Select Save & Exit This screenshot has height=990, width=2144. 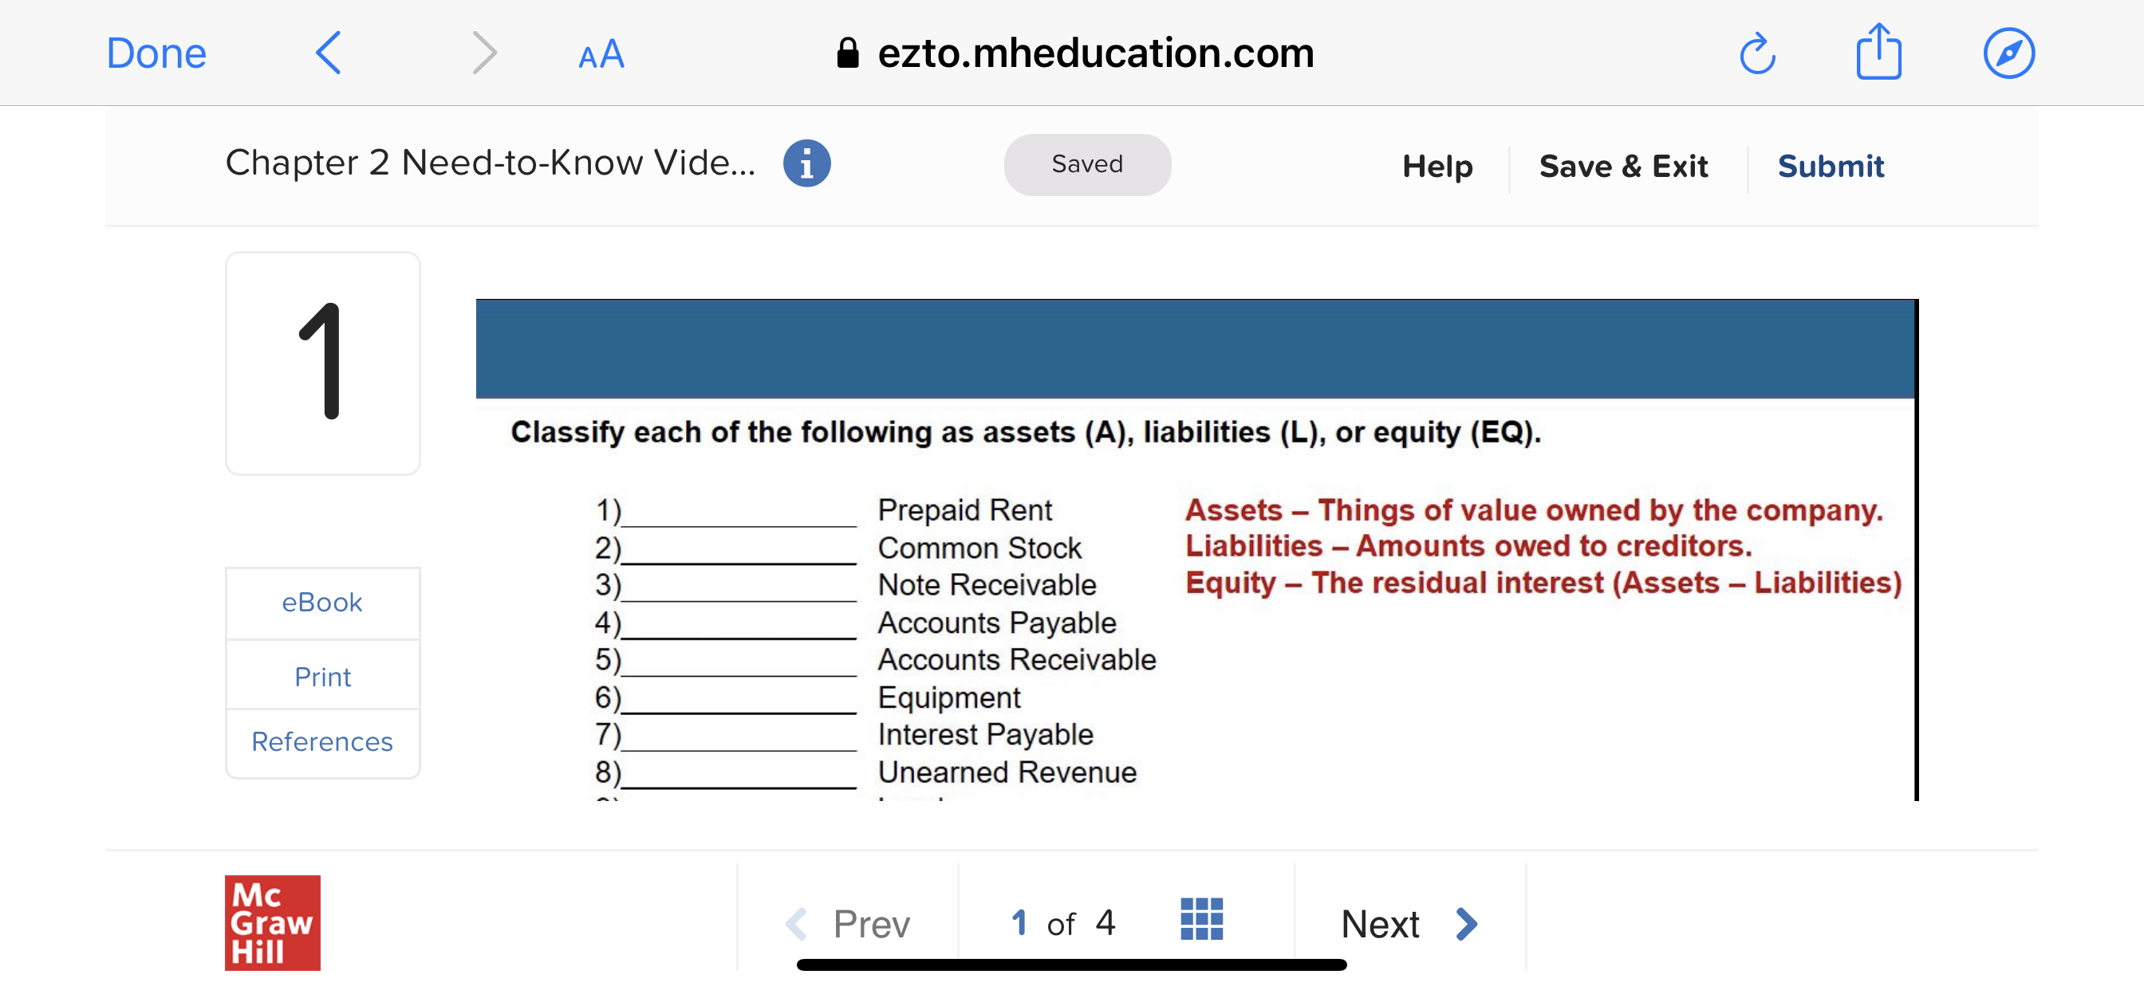point(1623,167)
